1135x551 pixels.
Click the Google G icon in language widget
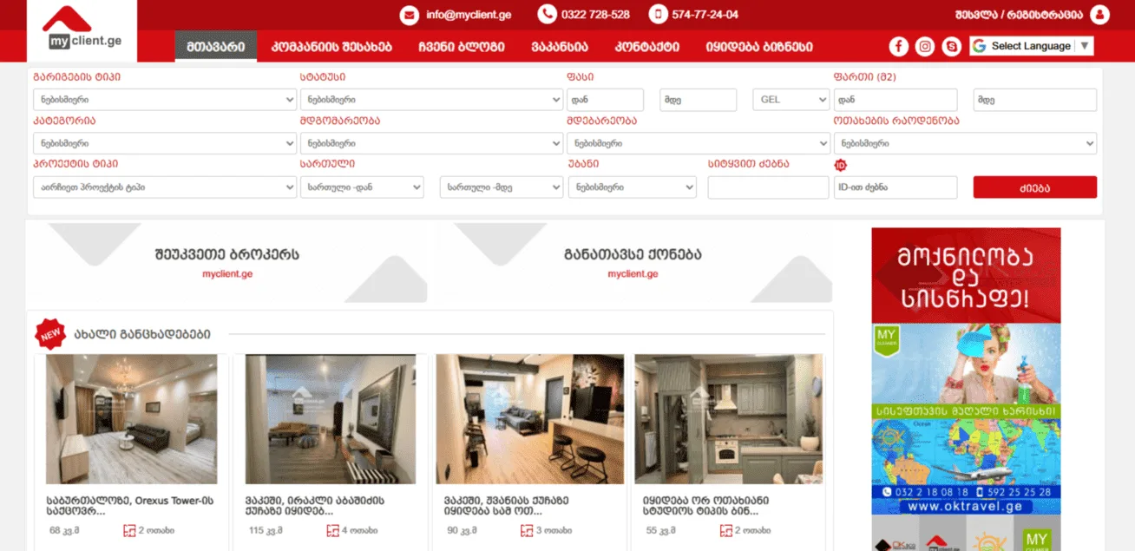tap(979, 46)
